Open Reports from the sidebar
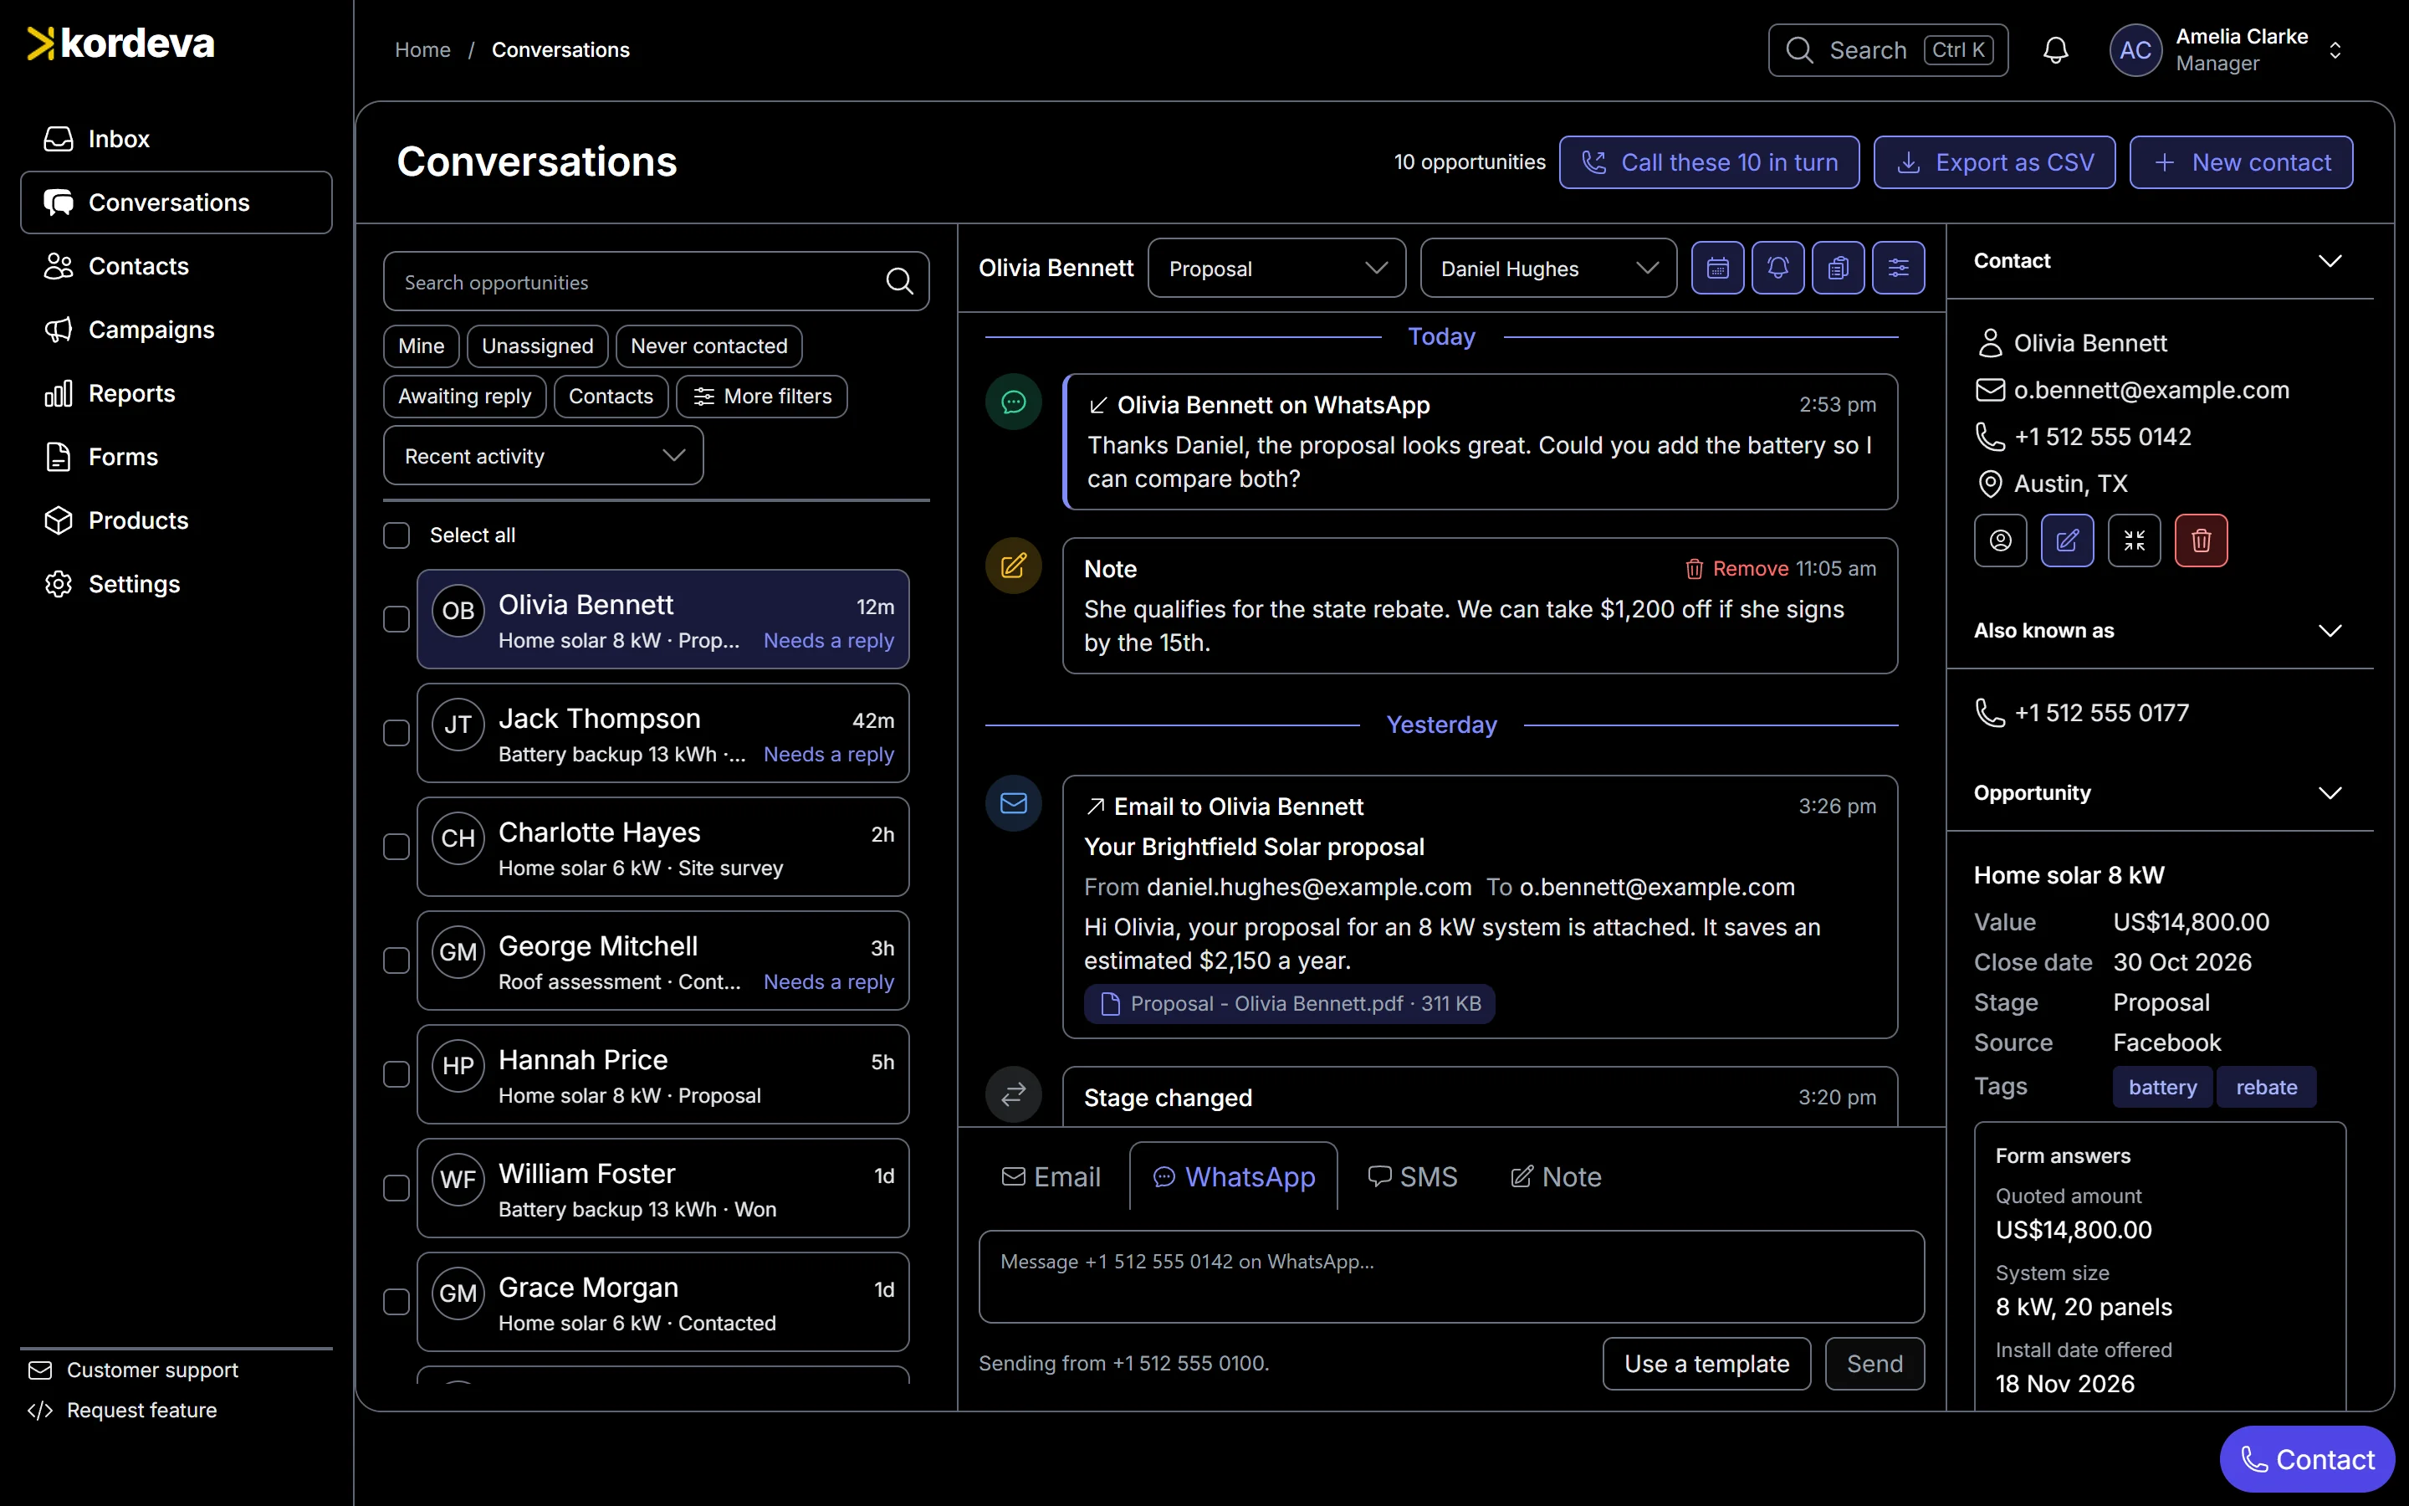2409x1506 pixels. (x=176, y=393)
